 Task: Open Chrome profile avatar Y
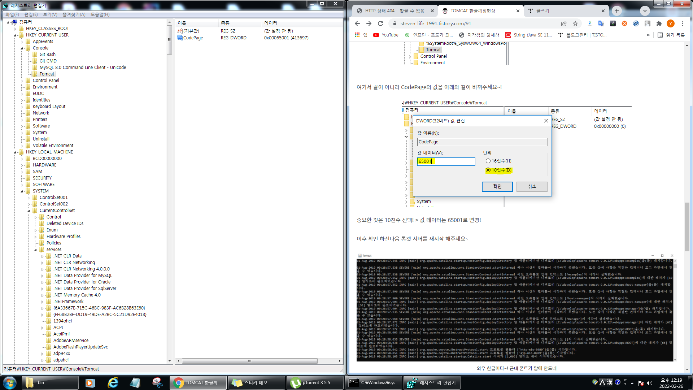tap(671, 23)
